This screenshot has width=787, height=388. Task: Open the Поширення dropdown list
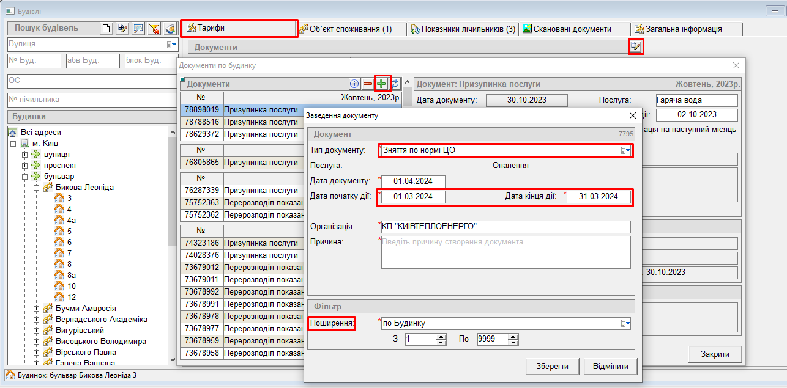coord(625,323)
